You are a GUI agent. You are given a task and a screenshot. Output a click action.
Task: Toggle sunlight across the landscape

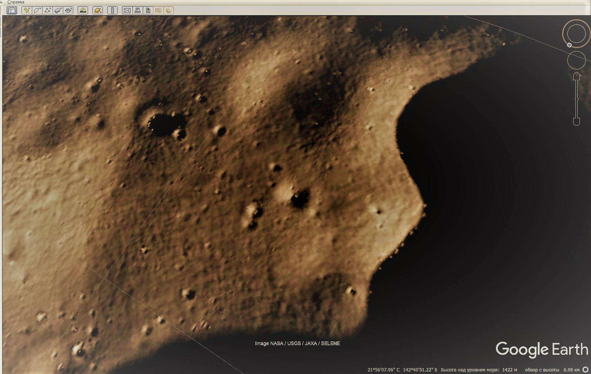tap(83, 10)
